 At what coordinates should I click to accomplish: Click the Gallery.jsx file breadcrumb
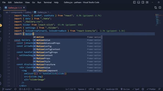click(40, 12)
